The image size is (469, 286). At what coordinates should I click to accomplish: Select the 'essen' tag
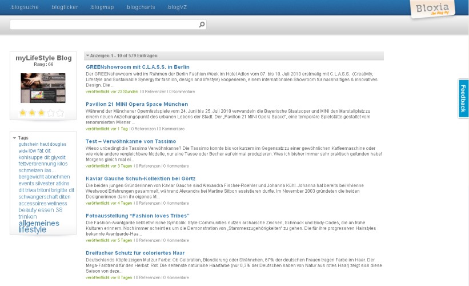[46, 210]
